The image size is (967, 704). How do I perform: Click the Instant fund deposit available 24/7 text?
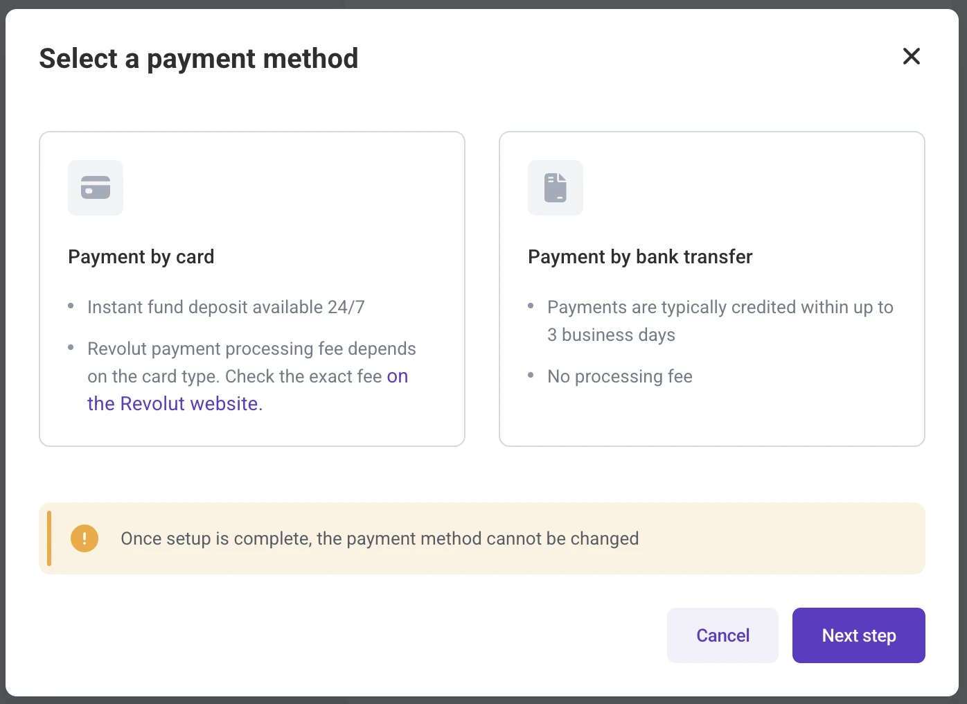[x=226, y=307]
